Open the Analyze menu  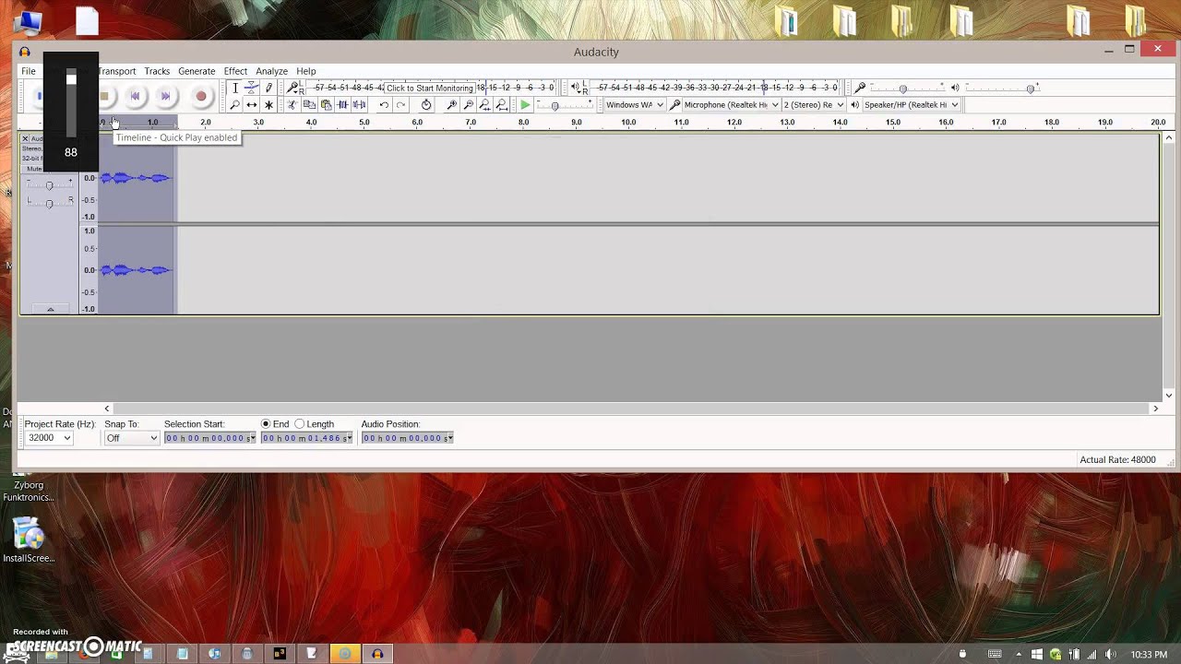271,71
